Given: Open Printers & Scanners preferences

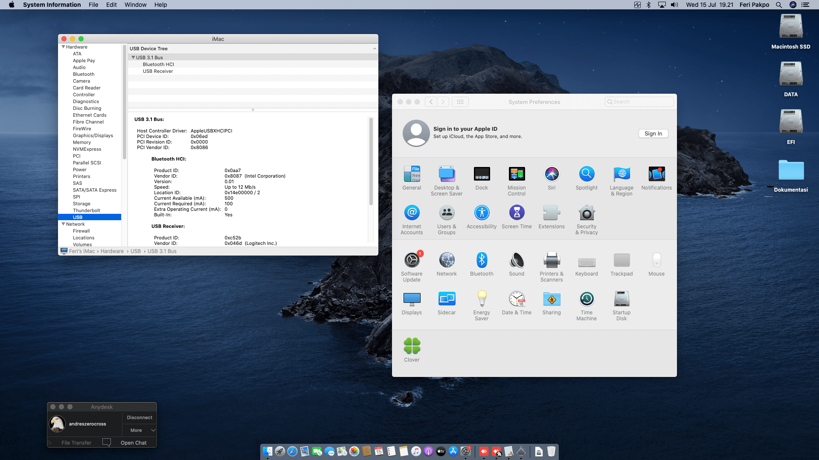Looking at the screenshot, I should pos(552,267).
